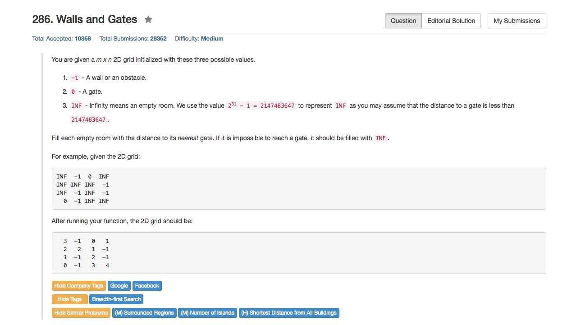Click the favorite star next to the title
The image size is (576, 325).
pyautogui.click(x=148, y=19)
